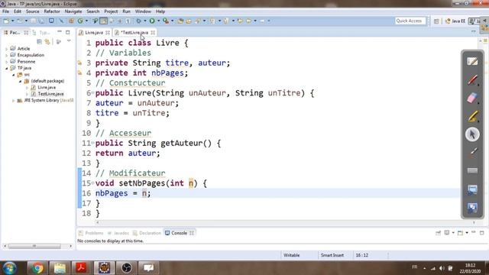Open Chrome from the Windows taskbar
The image size is (489, 275).
[37, 268]
